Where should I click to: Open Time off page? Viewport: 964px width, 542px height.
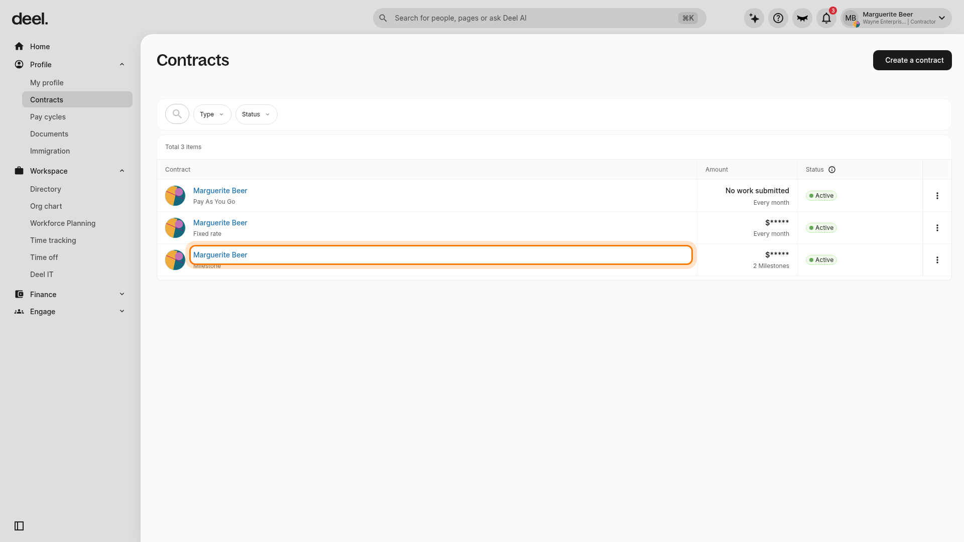(x=44, y=257)
